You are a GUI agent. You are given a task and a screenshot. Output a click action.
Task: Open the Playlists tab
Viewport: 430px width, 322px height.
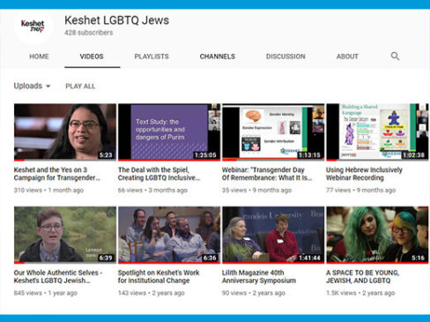(x=152, y=56)
